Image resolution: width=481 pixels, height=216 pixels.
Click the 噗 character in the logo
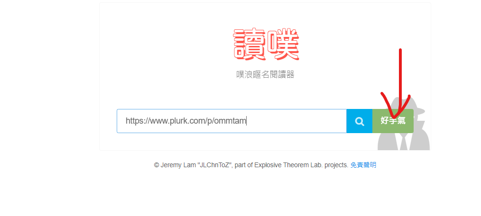tap(283, 45)
